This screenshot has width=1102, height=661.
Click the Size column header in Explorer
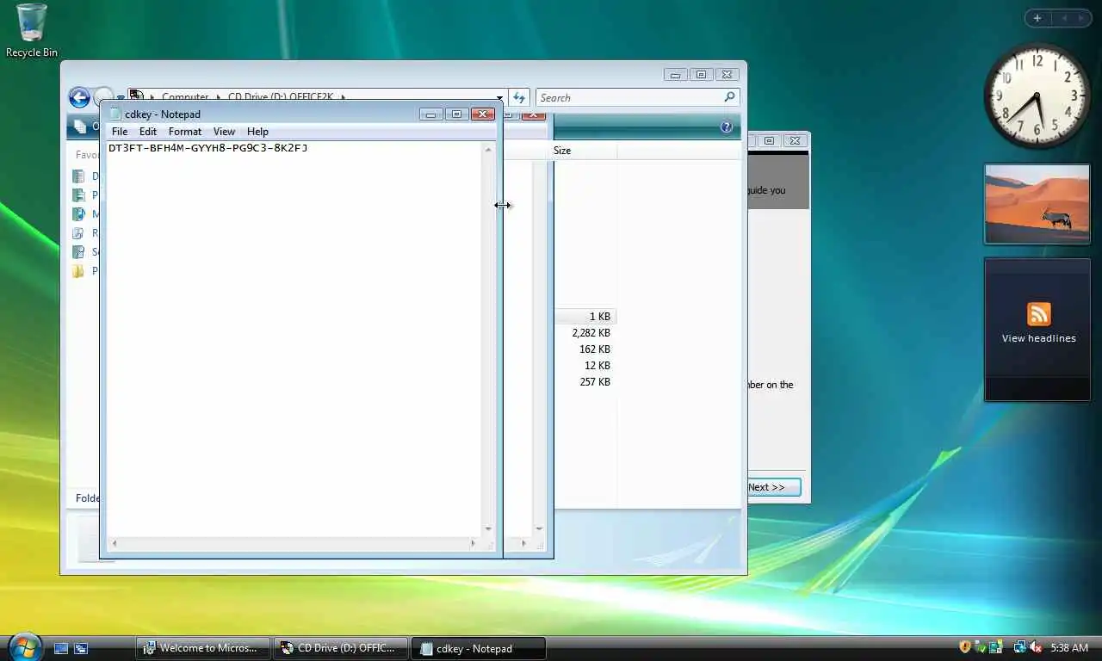584,151
